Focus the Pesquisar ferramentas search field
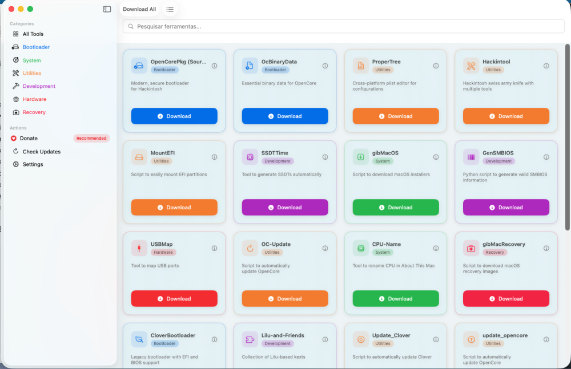The width and height of the screenshot is (571, 369). click(343, 27)
